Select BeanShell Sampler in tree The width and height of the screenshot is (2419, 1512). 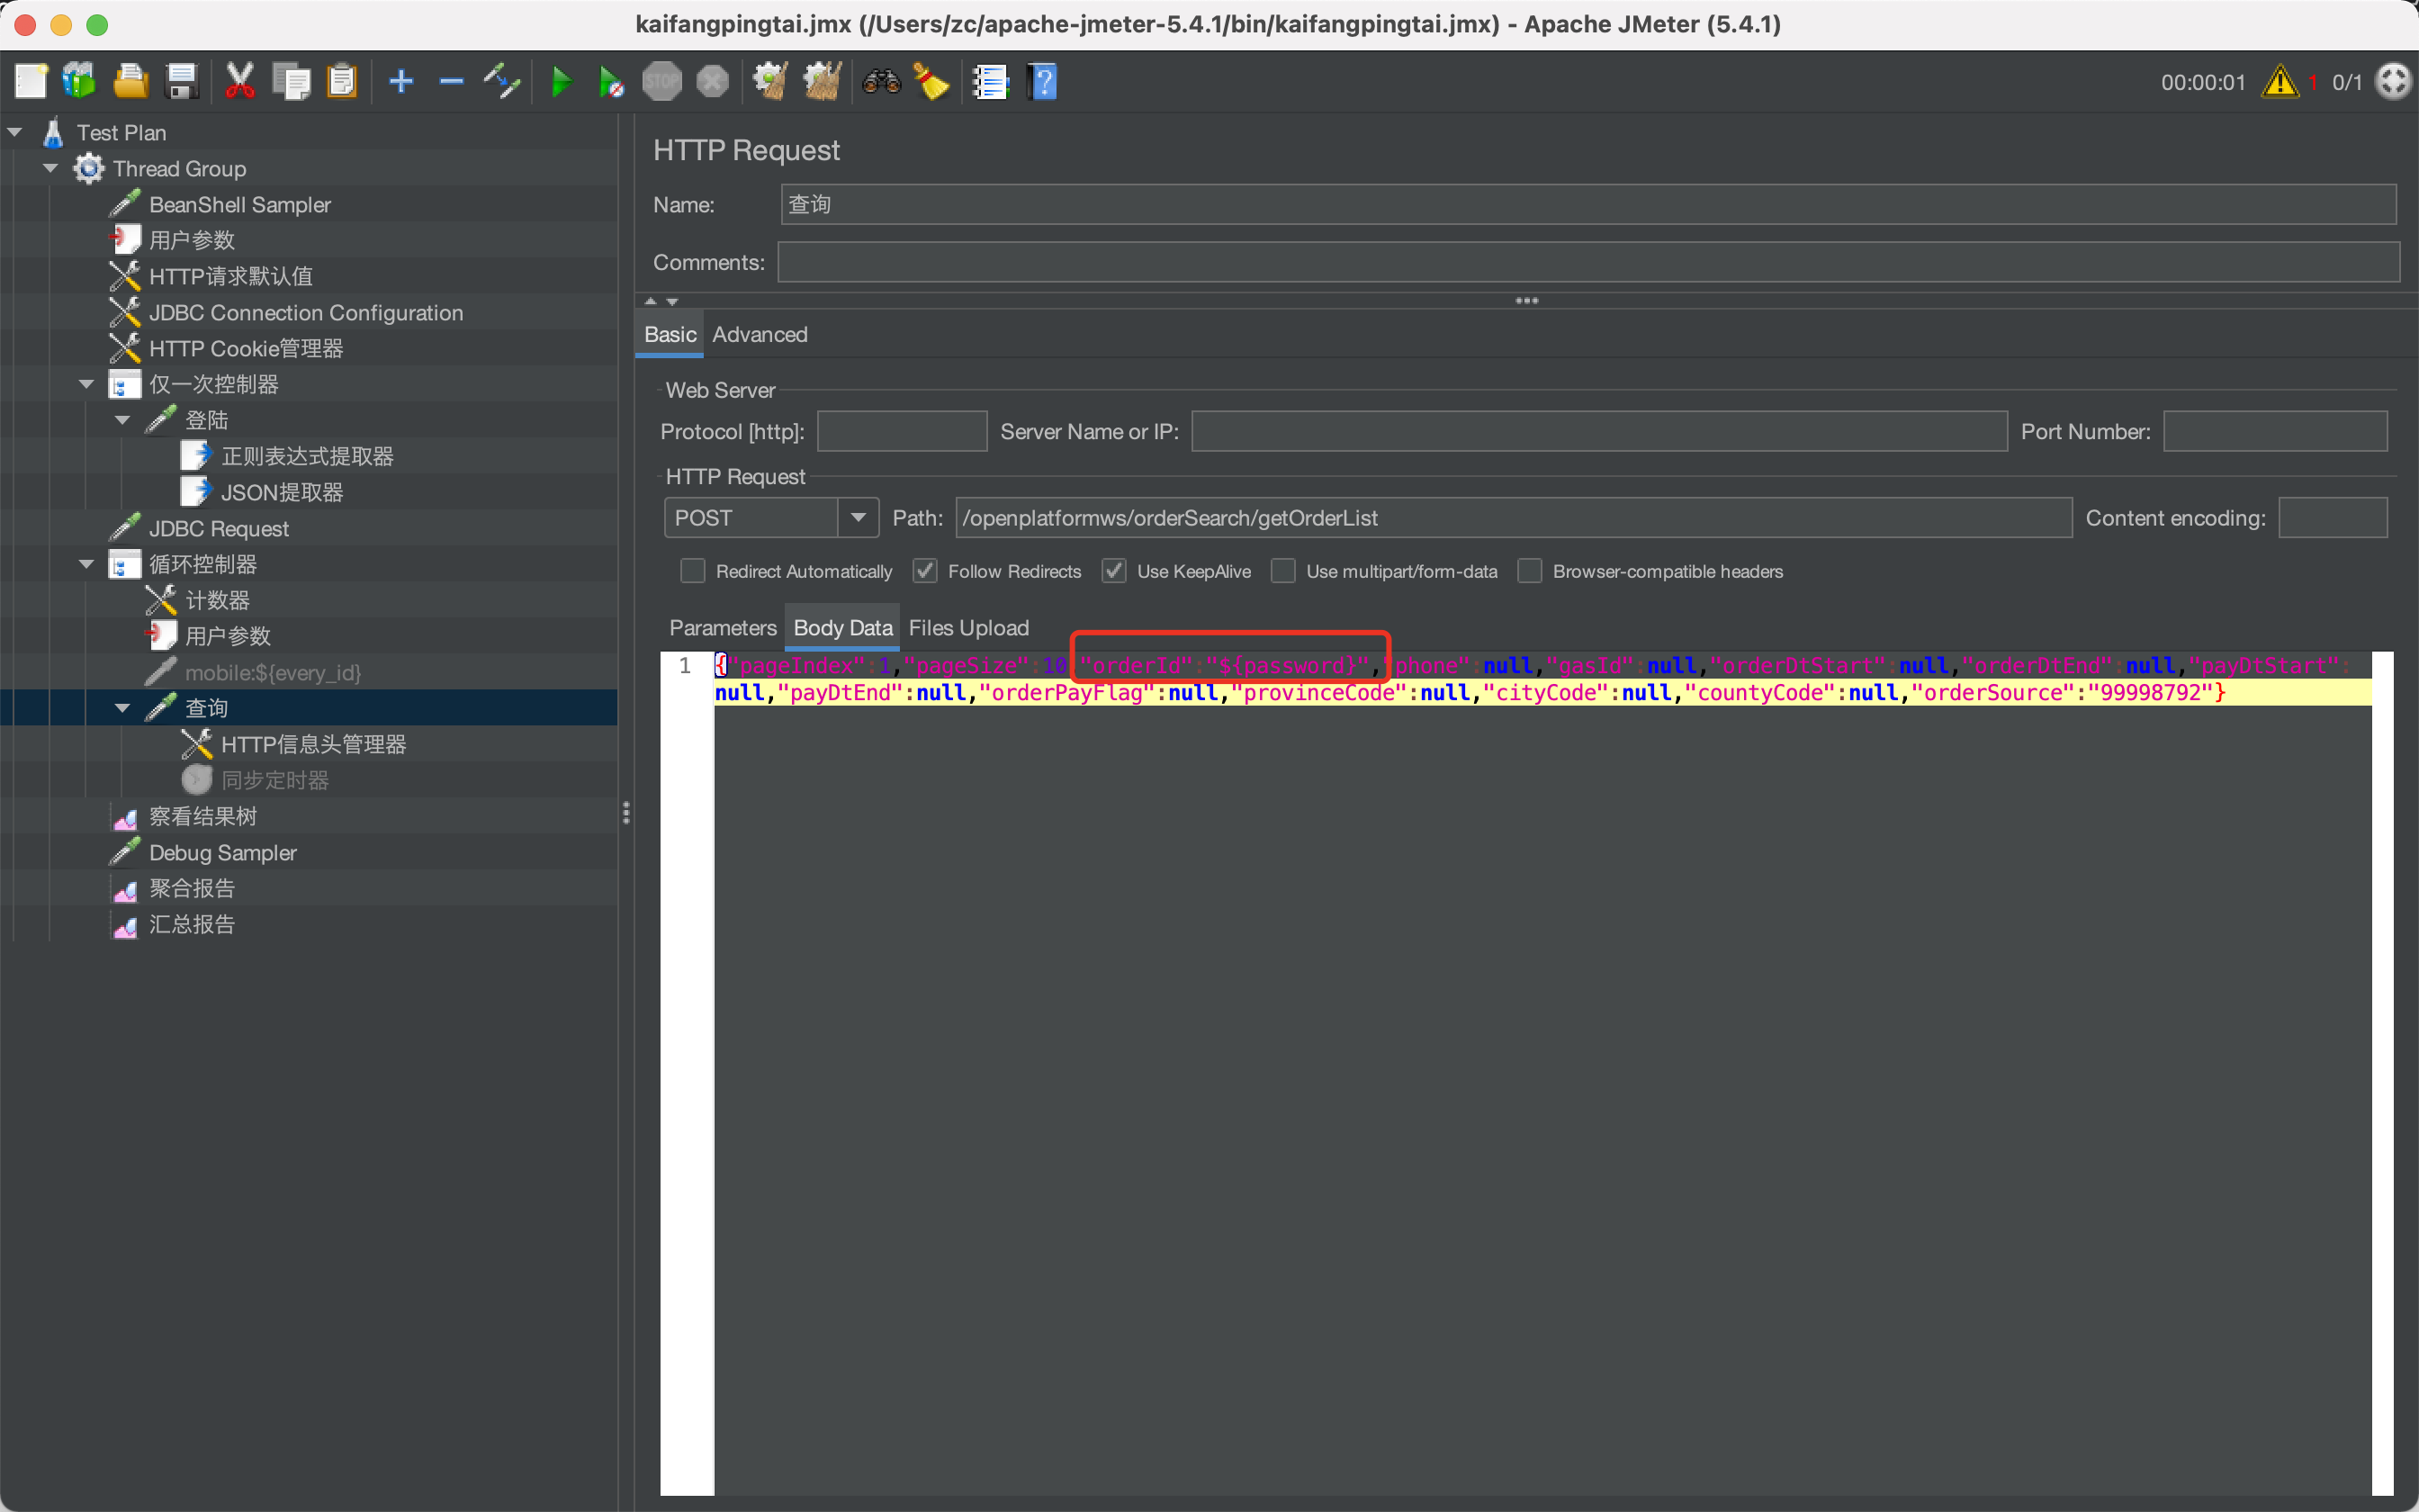pyautogui.click(x=240, y=204)
